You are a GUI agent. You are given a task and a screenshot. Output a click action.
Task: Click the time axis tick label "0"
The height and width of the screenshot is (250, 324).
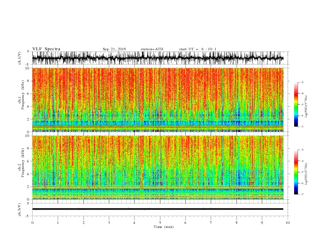pos(32,223)
